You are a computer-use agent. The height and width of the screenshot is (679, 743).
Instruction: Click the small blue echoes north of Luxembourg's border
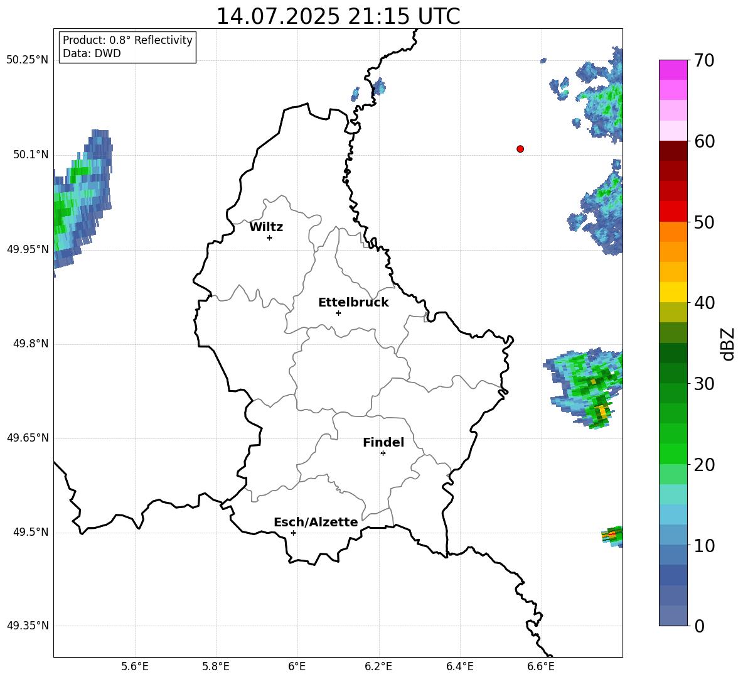(x=370, y=90)
